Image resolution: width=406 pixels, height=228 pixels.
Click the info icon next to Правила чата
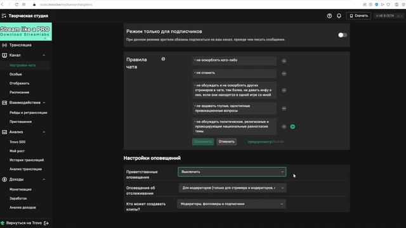click(163, 59)
